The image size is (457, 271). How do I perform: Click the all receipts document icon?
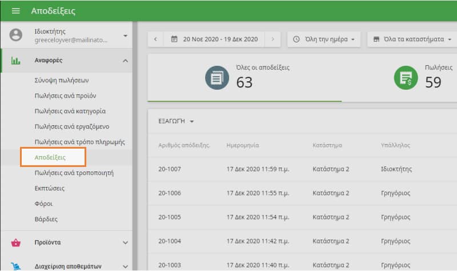coord(217,78)
